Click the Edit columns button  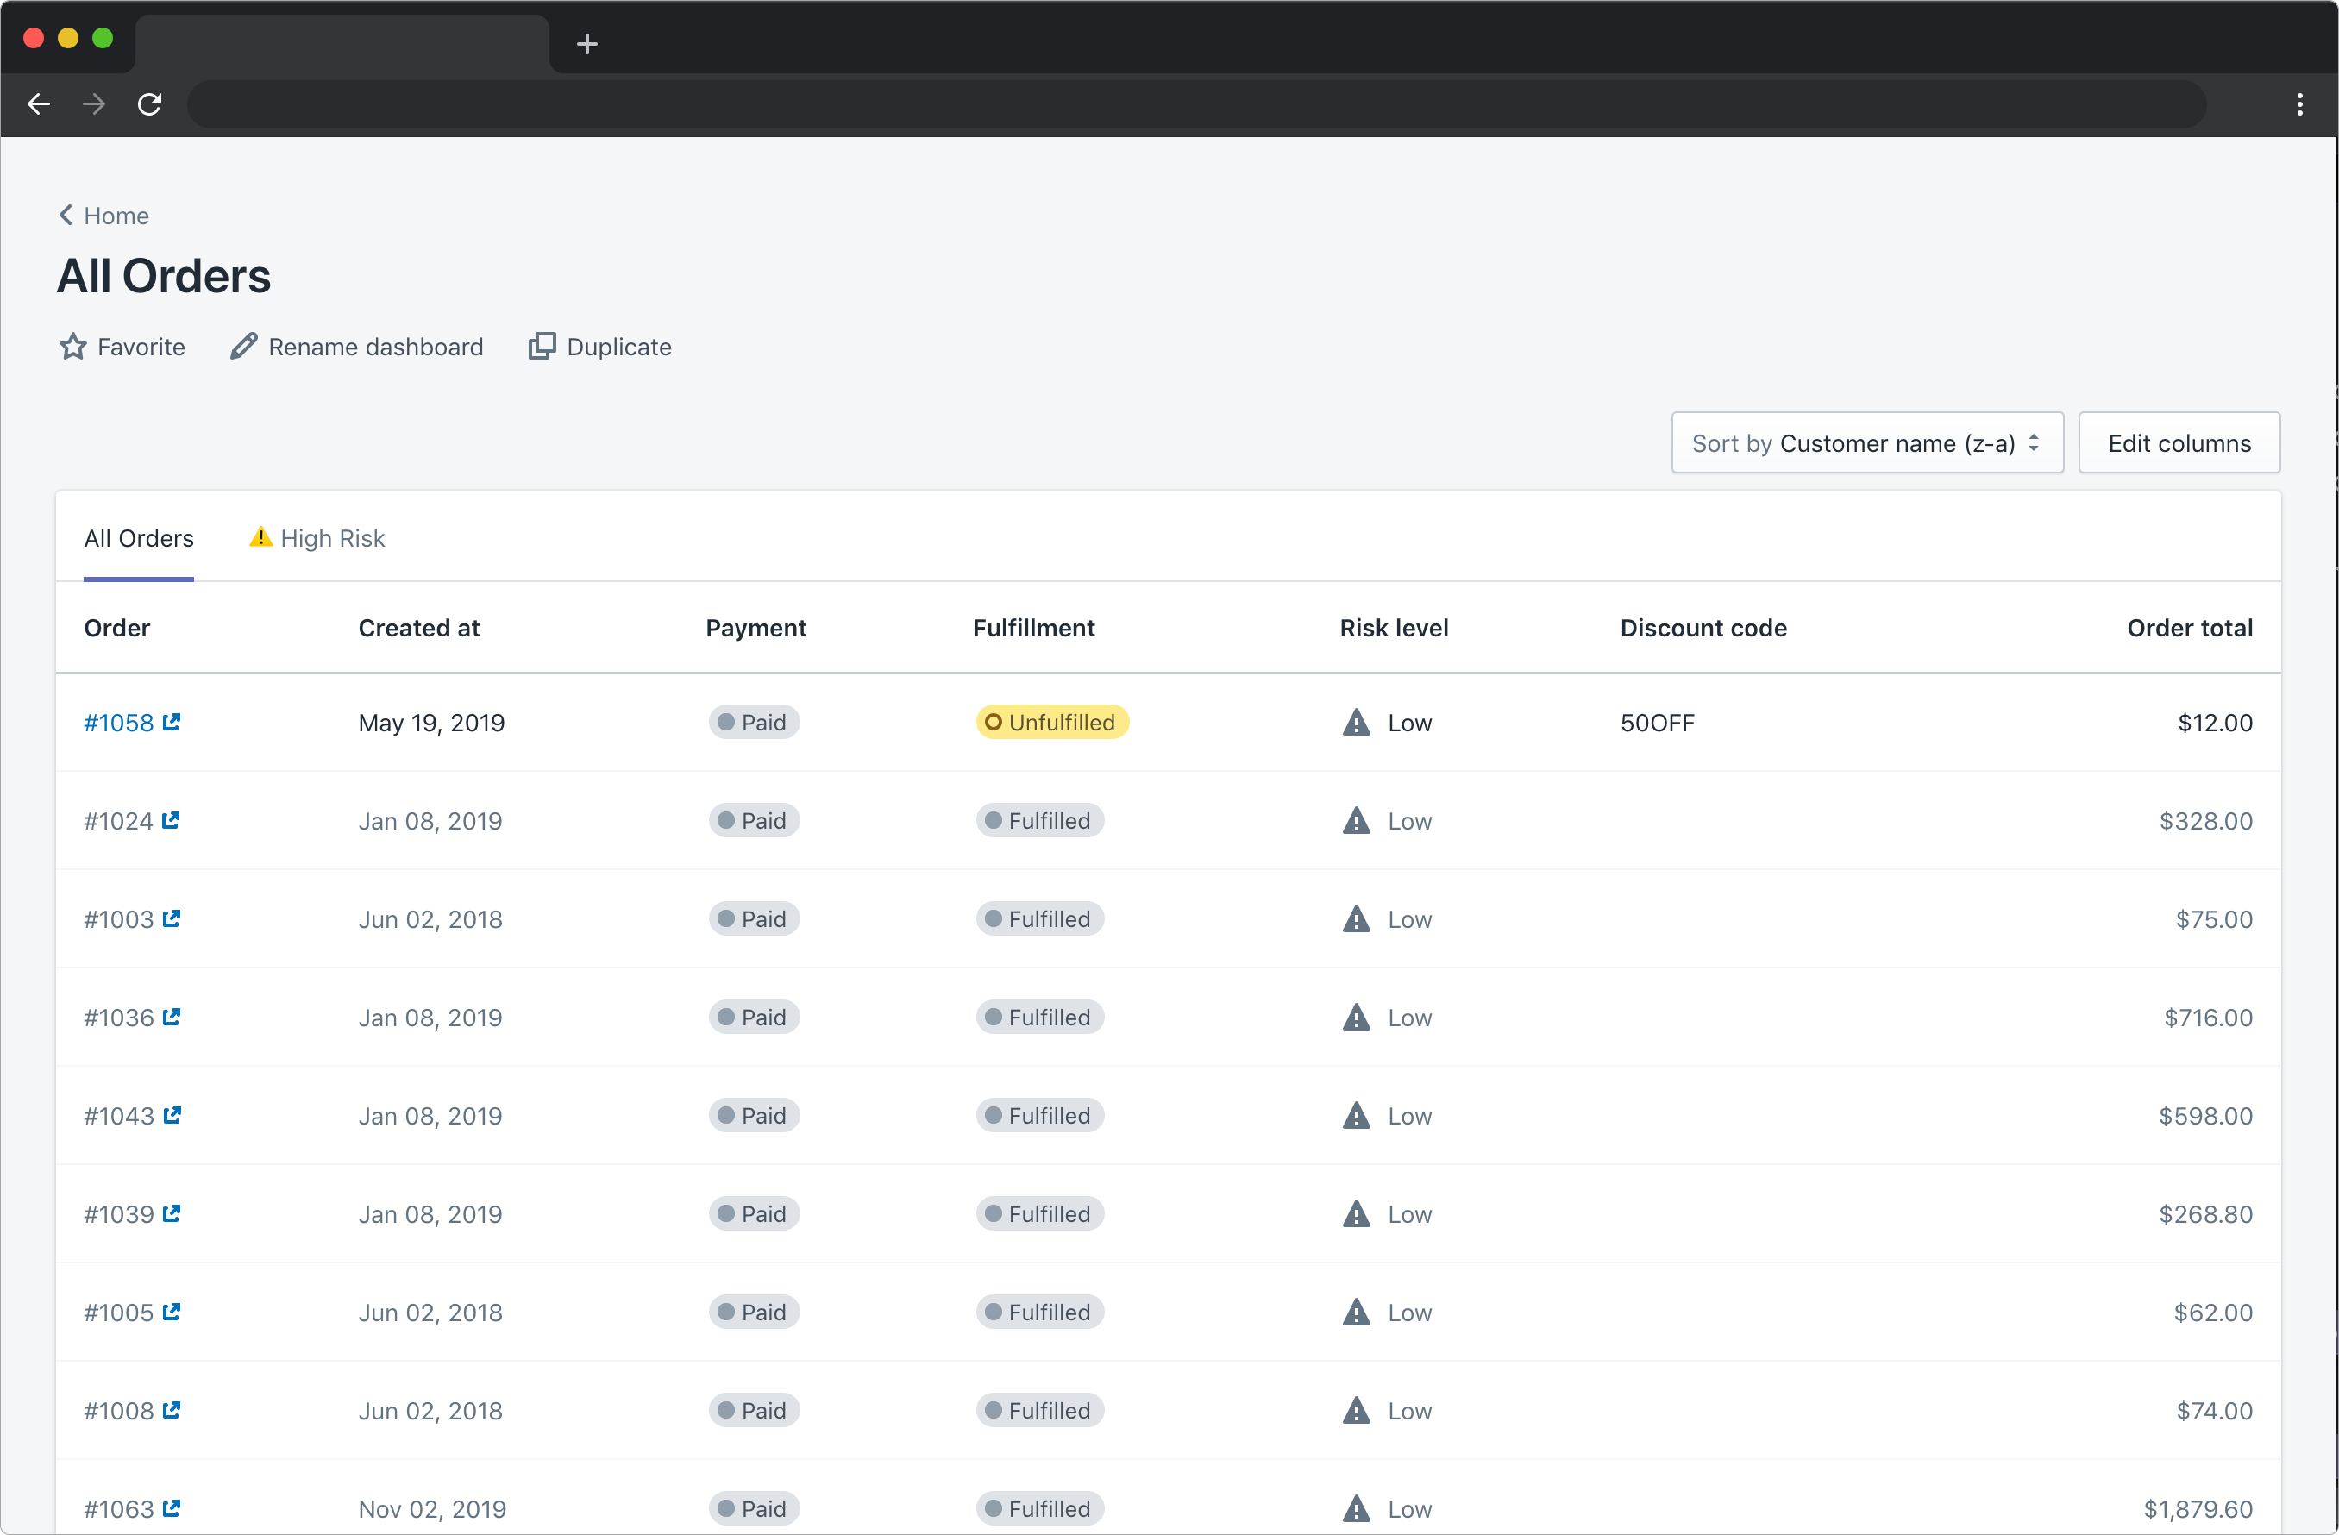(x=2179, y=443)
